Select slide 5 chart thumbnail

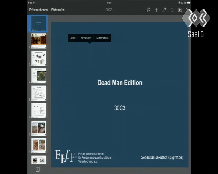[x=39, y=93]
